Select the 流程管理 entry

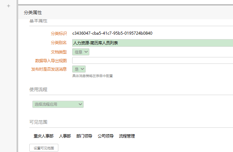[x=127, y=136]
